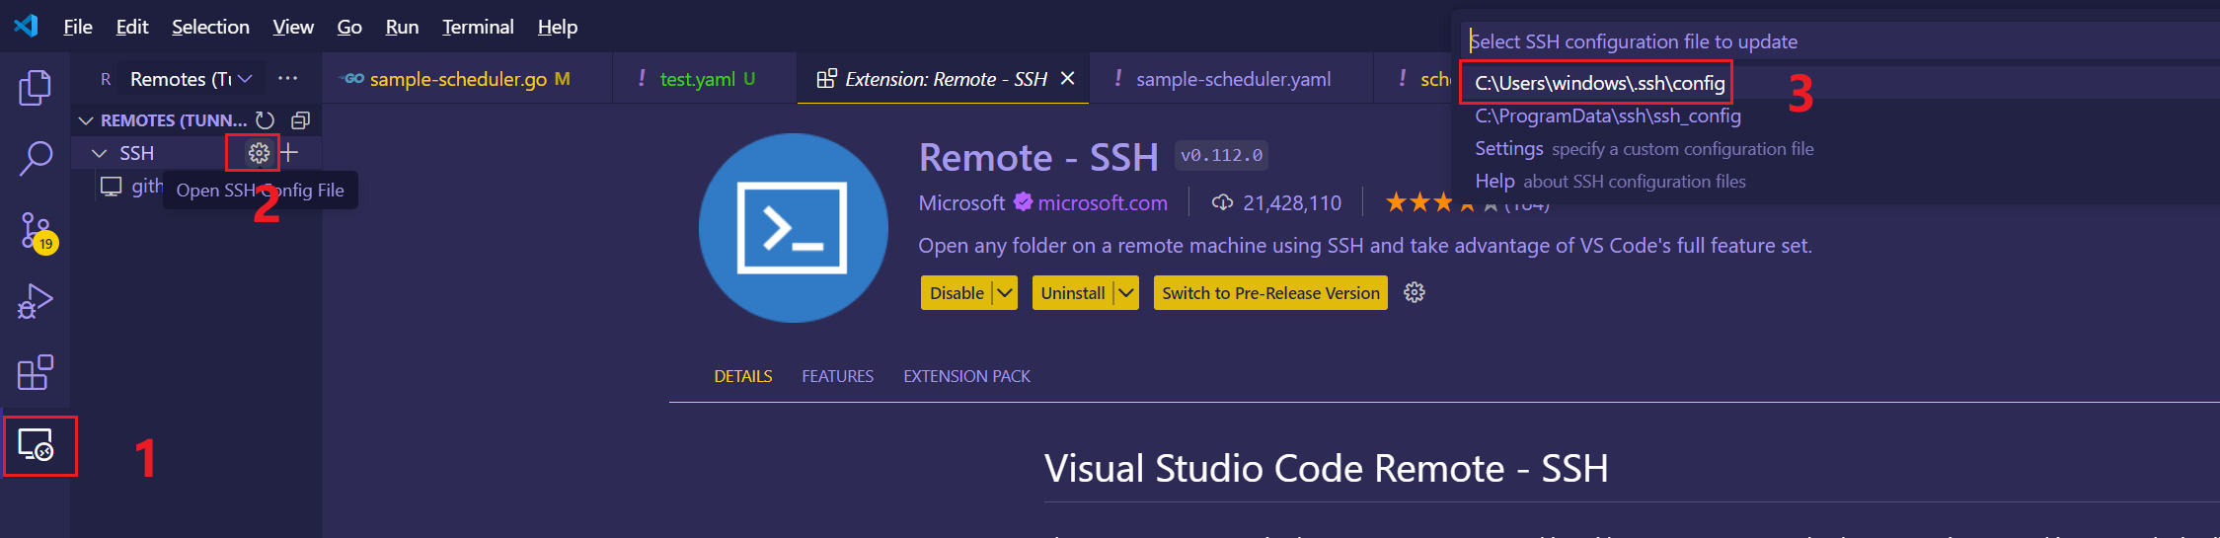This screenshot has width=2220, height=538.
Task: Click the SSH configuration file search input
Action: (1840, 41)
